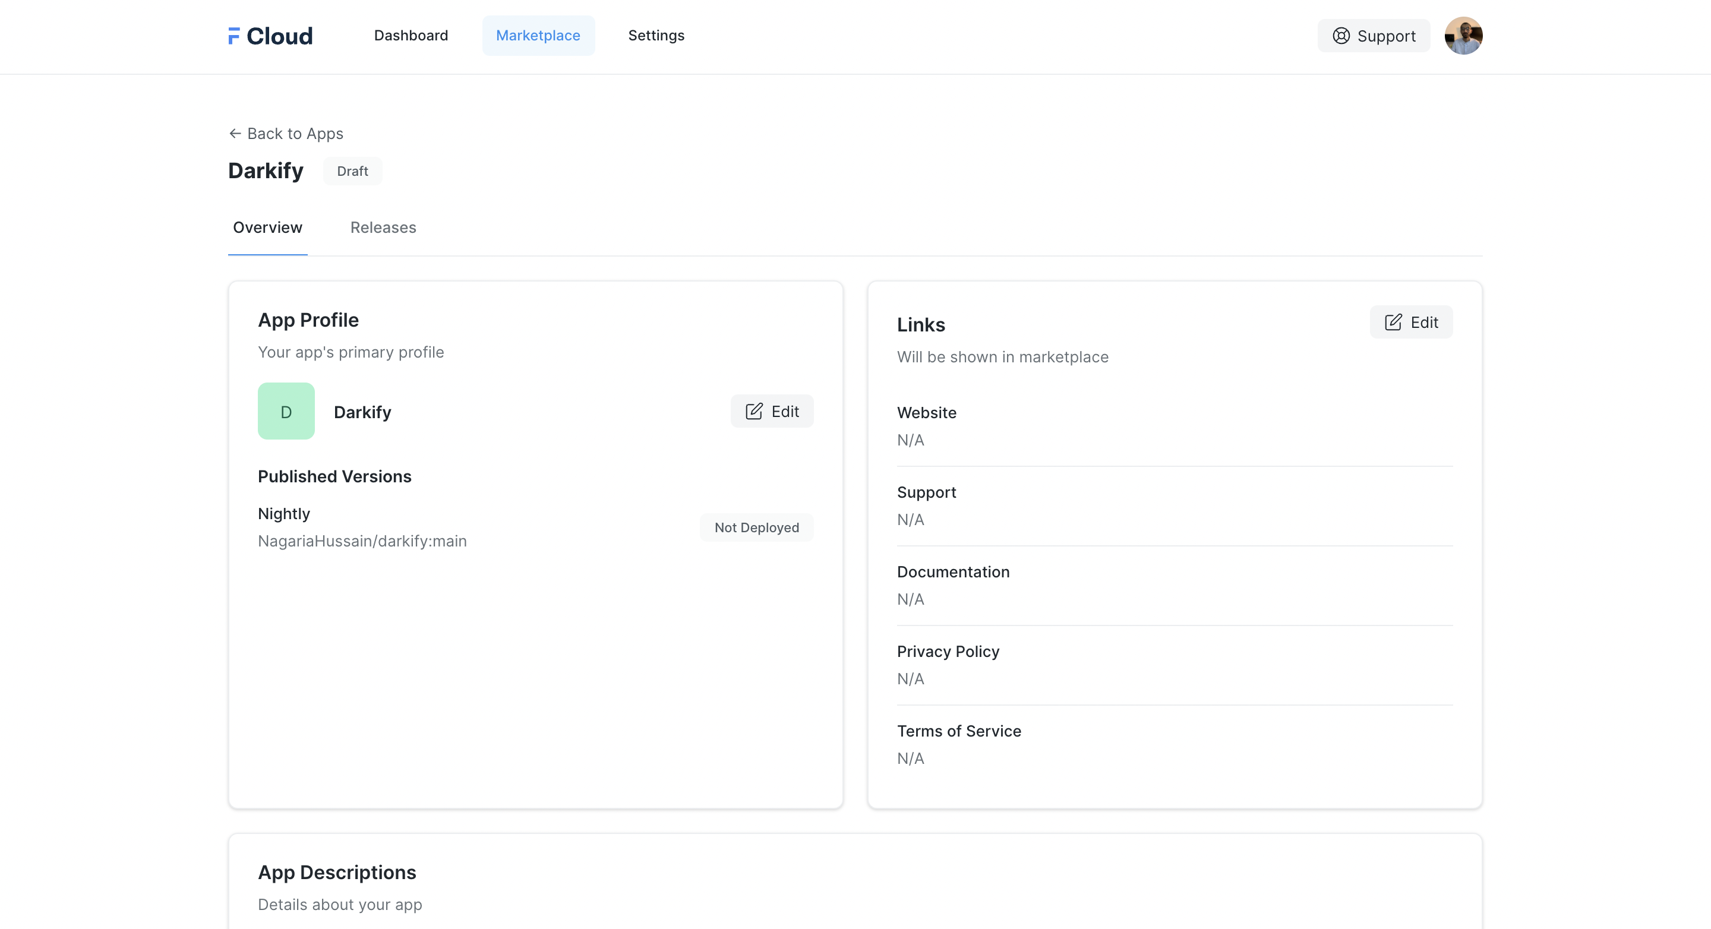The width and height of the screenshot is (1711, 929).
Task: Click the user avatar in top right
Action: click(x=1466, y=36)
